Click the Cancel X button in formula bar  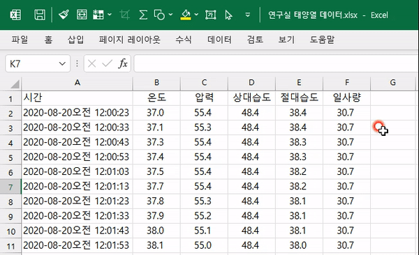click(x=91, y=63)
